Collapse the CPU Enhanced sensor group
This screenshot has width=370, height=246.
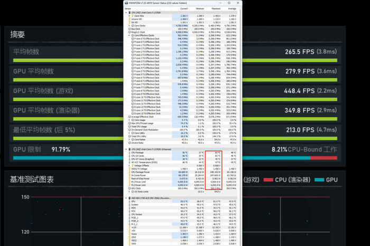[x=126, y=149]
